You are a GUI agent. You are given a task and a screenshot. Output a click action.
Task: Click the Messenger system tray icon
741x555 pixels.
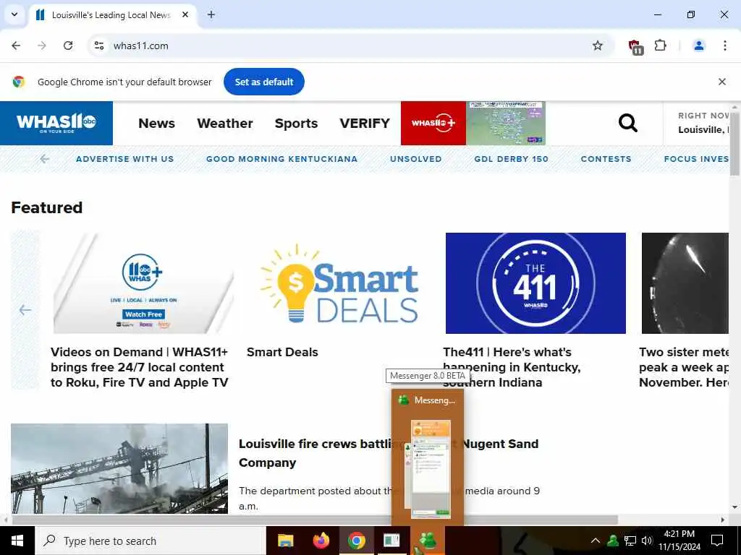[613, 541]
